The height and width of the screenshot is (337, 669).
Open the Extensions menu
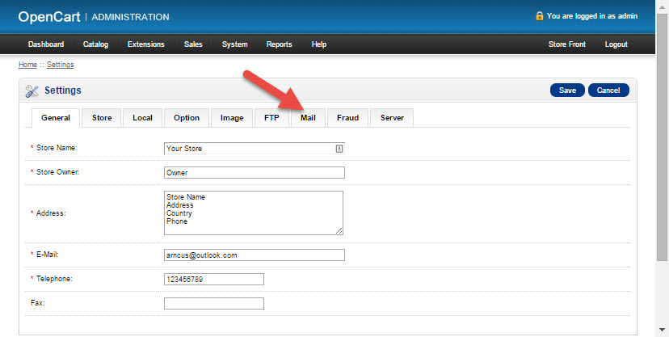pos(146,44)
